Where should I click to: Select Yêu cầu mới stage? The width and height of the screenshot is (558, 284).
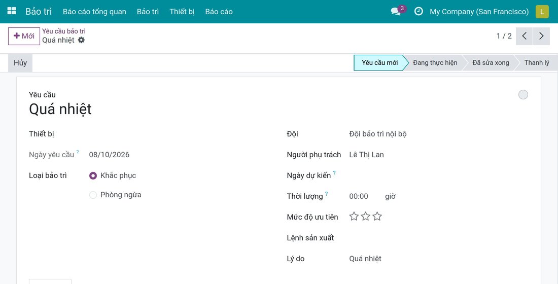click(x=380, y=63)
